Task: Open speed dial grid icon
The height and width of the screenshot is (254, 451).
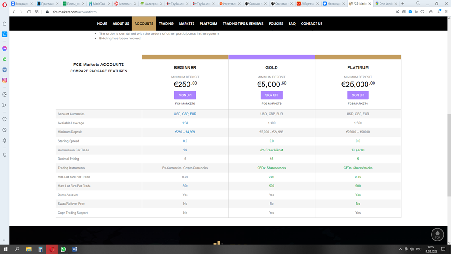Action: (37, 12)
